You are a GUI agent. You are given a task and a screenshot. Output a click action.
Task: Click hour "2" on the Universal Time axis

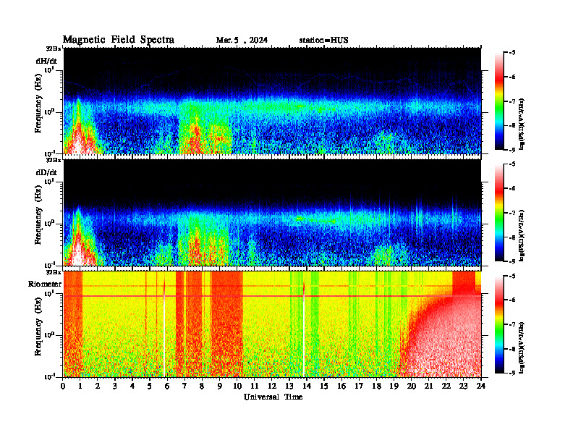[x=98, y=386]
